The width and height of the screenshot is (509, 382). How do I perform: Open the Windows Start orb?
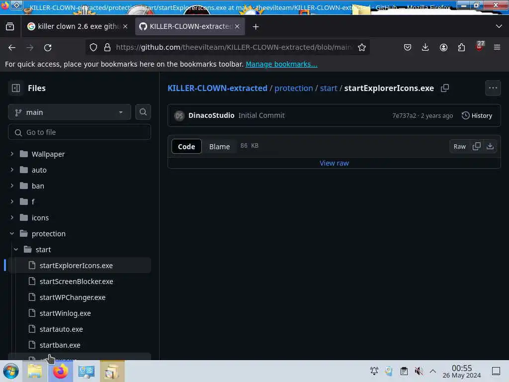click(x=11, y=371)
